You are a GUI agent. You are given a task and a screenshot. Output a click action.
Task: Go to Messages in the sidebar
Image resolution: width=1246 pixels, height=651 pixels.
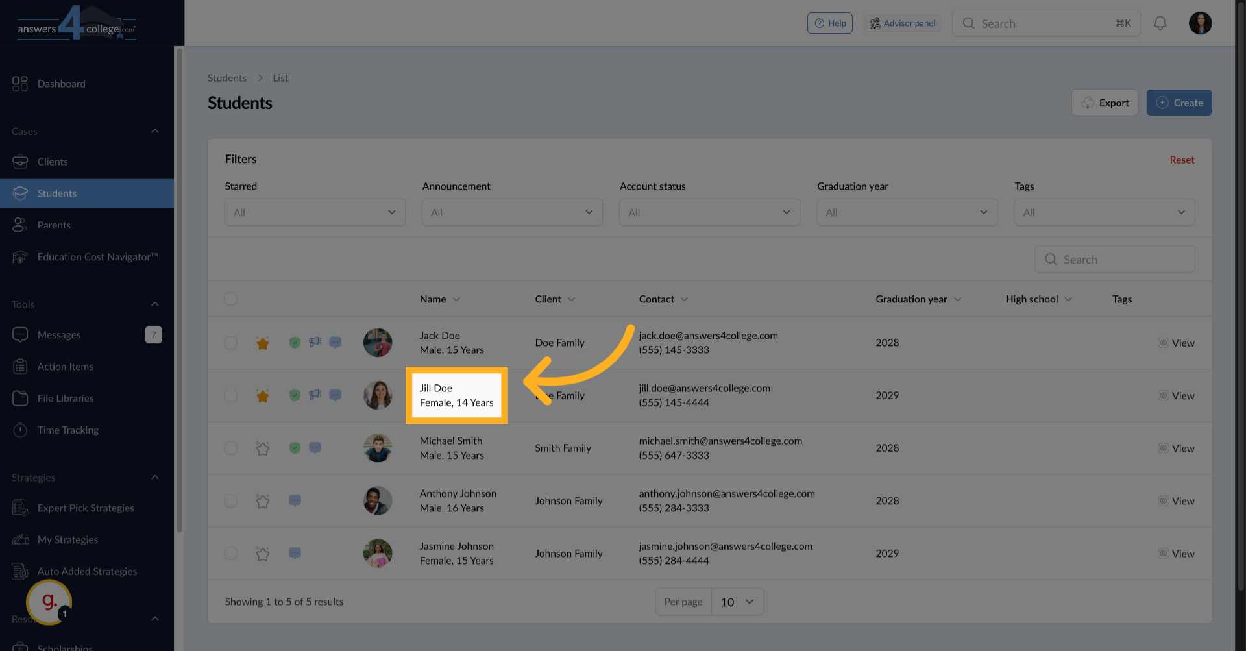[x=59, y=335]
